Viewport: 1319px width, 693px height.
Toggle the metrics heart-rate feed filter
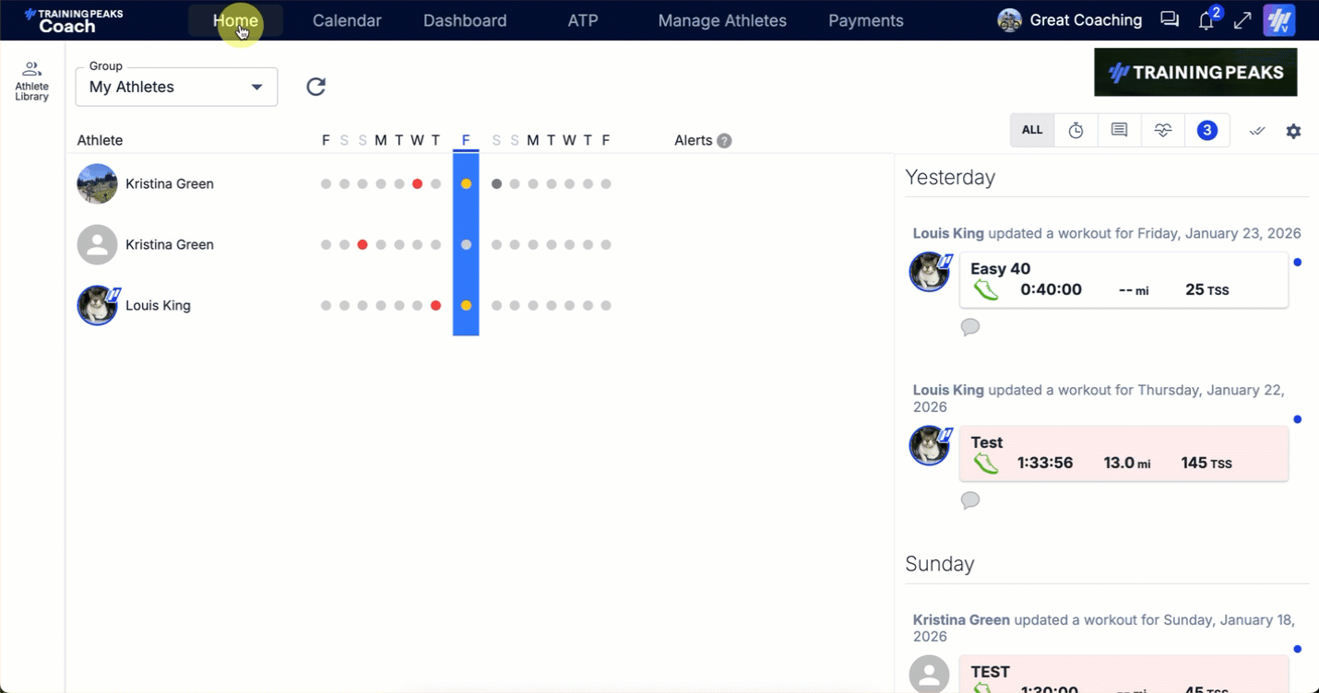click(x=1162, y=131)
